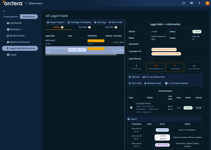This screenshot has height=150, width=211.
Task: Click the Arctera logo
Action: pyautogui.click(x=13, y=3)
